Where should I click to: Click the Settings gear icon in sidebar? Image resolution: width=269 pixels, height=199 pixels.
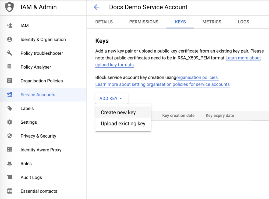(x=10, y=122)
